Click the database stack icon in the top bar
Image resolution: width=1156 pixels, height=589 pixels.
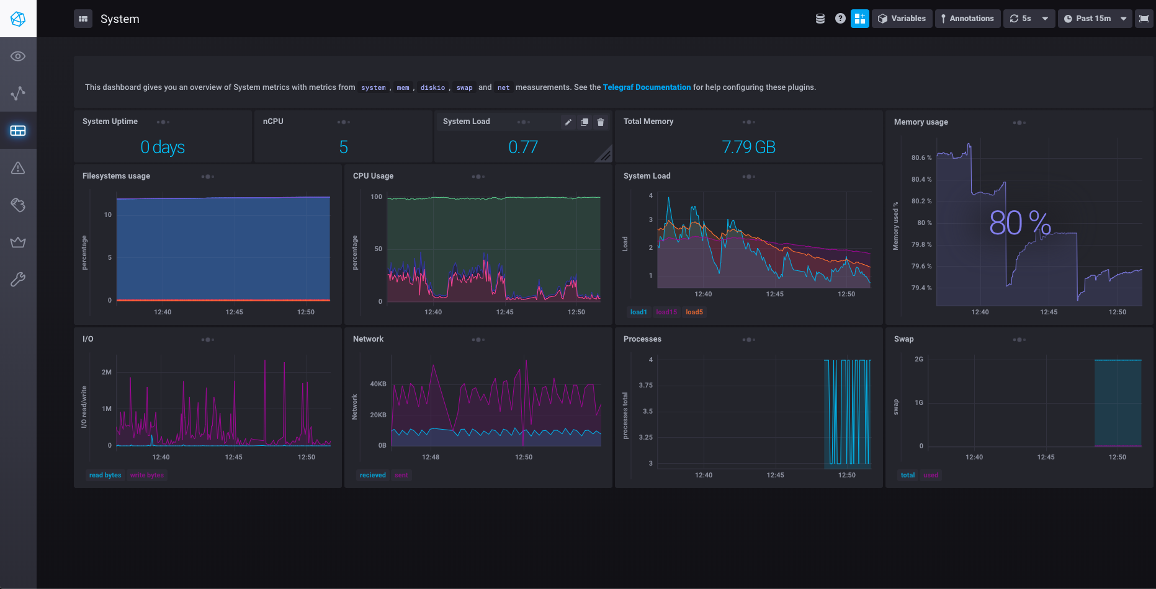click(x=820, y=19)
